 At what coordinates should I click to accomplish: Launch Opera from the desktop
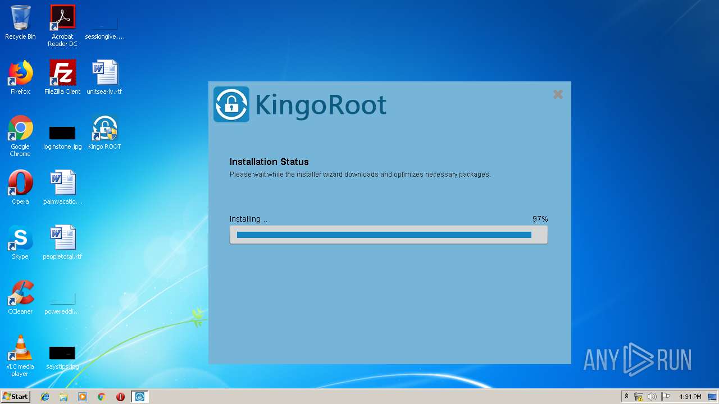pyautogui.click(x=20, y=187)
